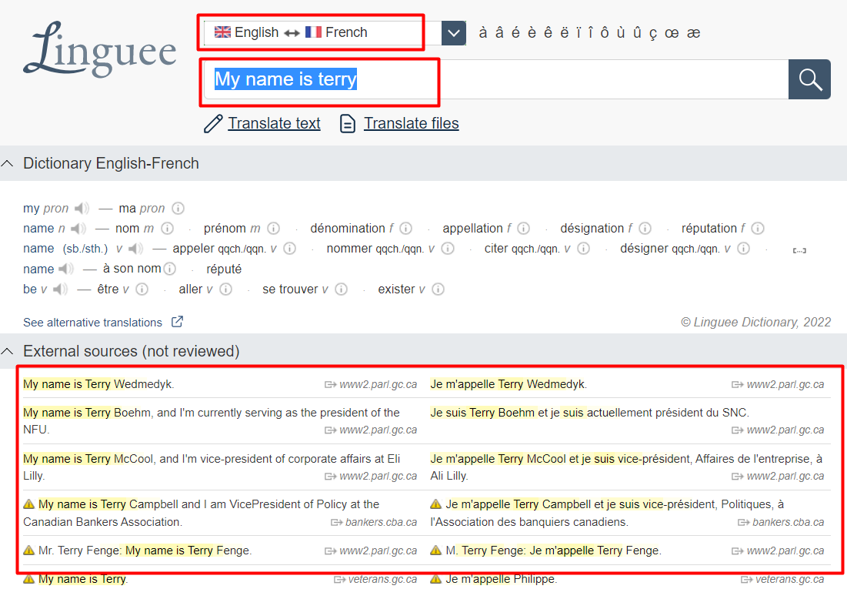Show info for 'se trouver v'

[342, 289]
